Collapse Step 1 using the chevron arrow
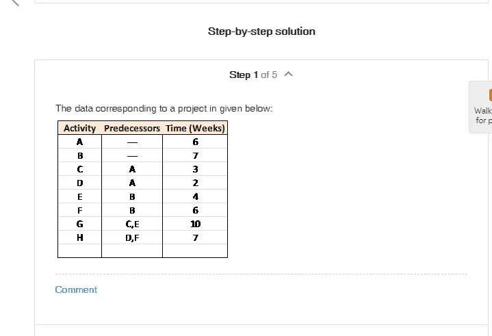Image resolution: width=492 pixels, height=336 pixels. coord(288,75)
